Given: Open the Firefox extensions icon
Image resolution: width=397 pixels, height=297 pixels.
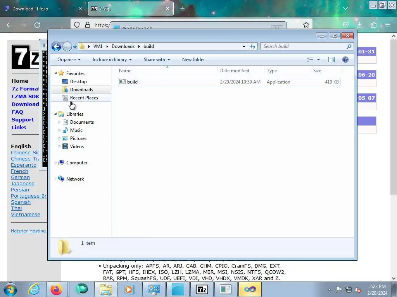Looking at the screenshot, I should click(x=374, y=25).
